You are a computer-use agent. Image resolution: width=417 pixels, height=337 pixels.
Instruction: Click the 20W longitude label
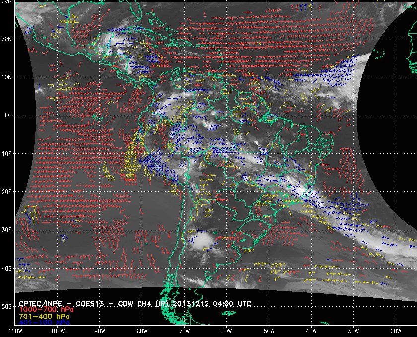click(396, 331)
